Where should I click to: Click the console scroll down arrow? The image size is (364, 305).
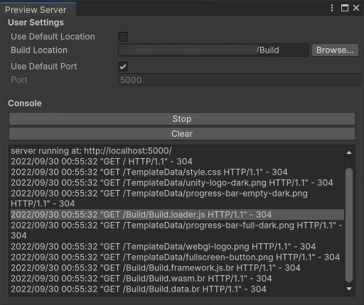point(349,289)
